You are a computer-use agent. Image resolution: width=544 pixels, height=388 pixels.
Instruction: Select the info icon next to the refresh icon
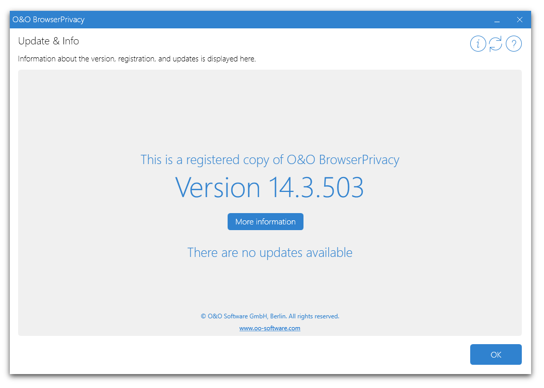[x=478, y=44]
